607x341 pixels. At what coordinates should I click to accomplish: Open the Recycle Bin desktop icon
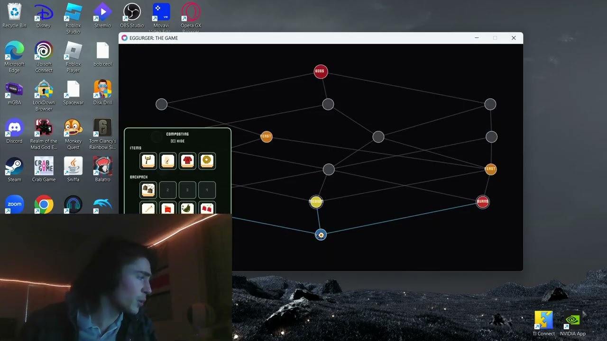point(14,16)
